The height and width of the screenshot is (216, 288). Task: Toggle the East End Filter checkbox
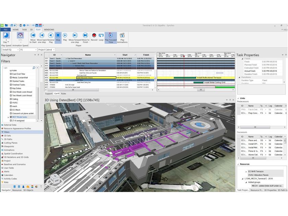[x=11, y=74]
